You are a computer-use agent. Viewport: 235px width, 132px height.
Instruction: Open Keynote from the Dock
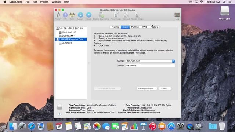click(x=143, y=126)
